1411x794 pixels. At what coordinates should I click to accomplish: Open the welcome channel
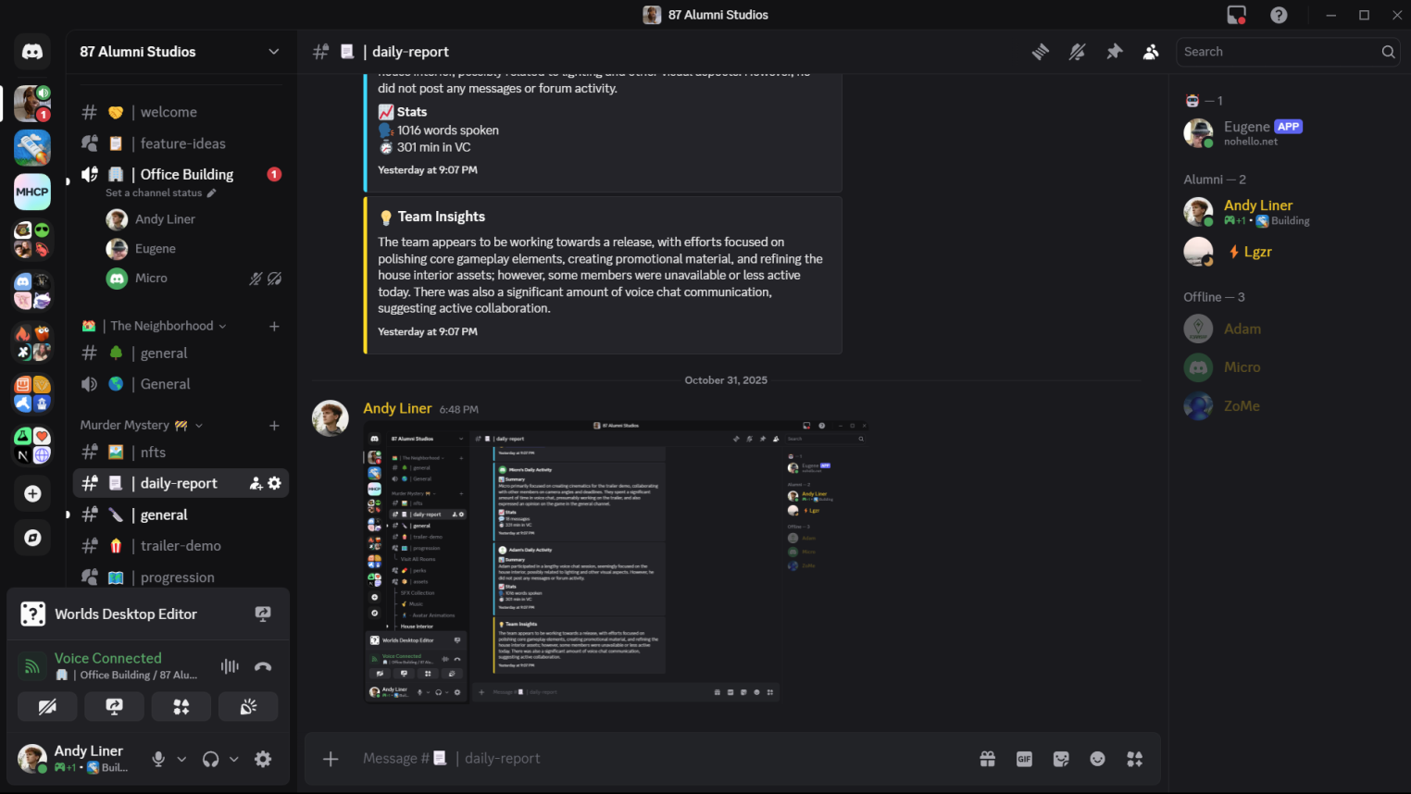(181, 112)
